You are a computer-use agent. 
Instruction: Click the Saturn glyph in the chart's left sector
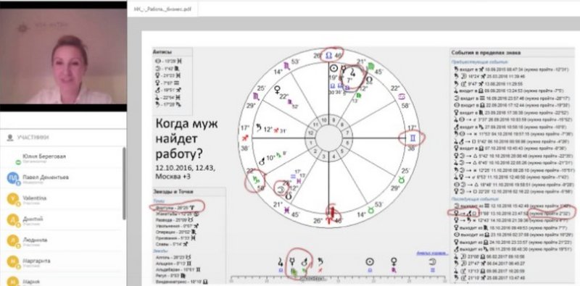258,128
